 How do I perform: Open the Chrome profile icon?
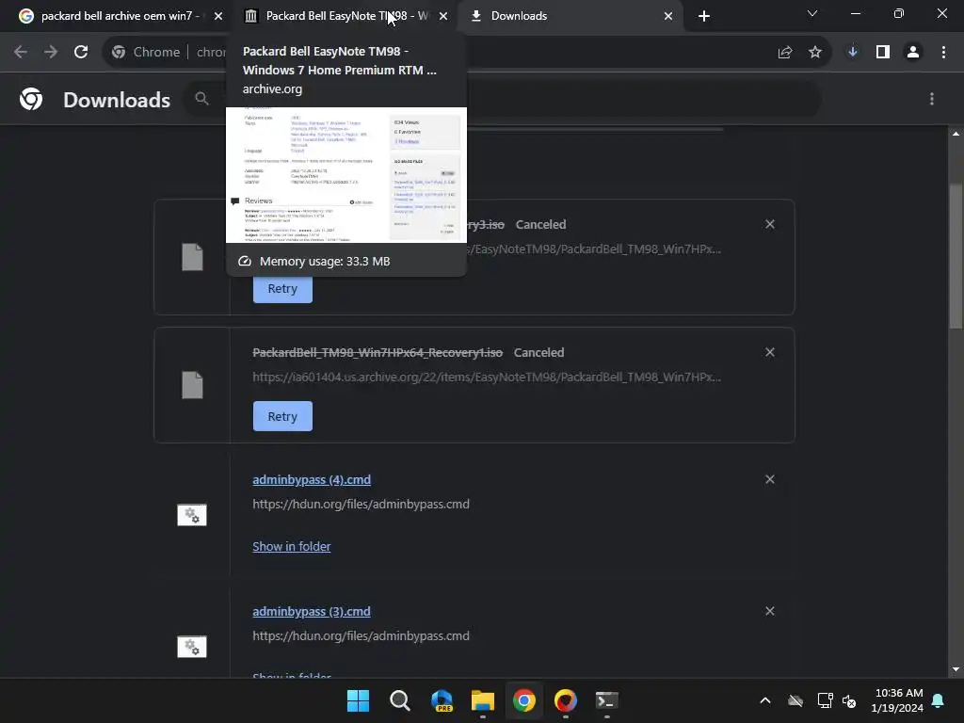[913, 53]
